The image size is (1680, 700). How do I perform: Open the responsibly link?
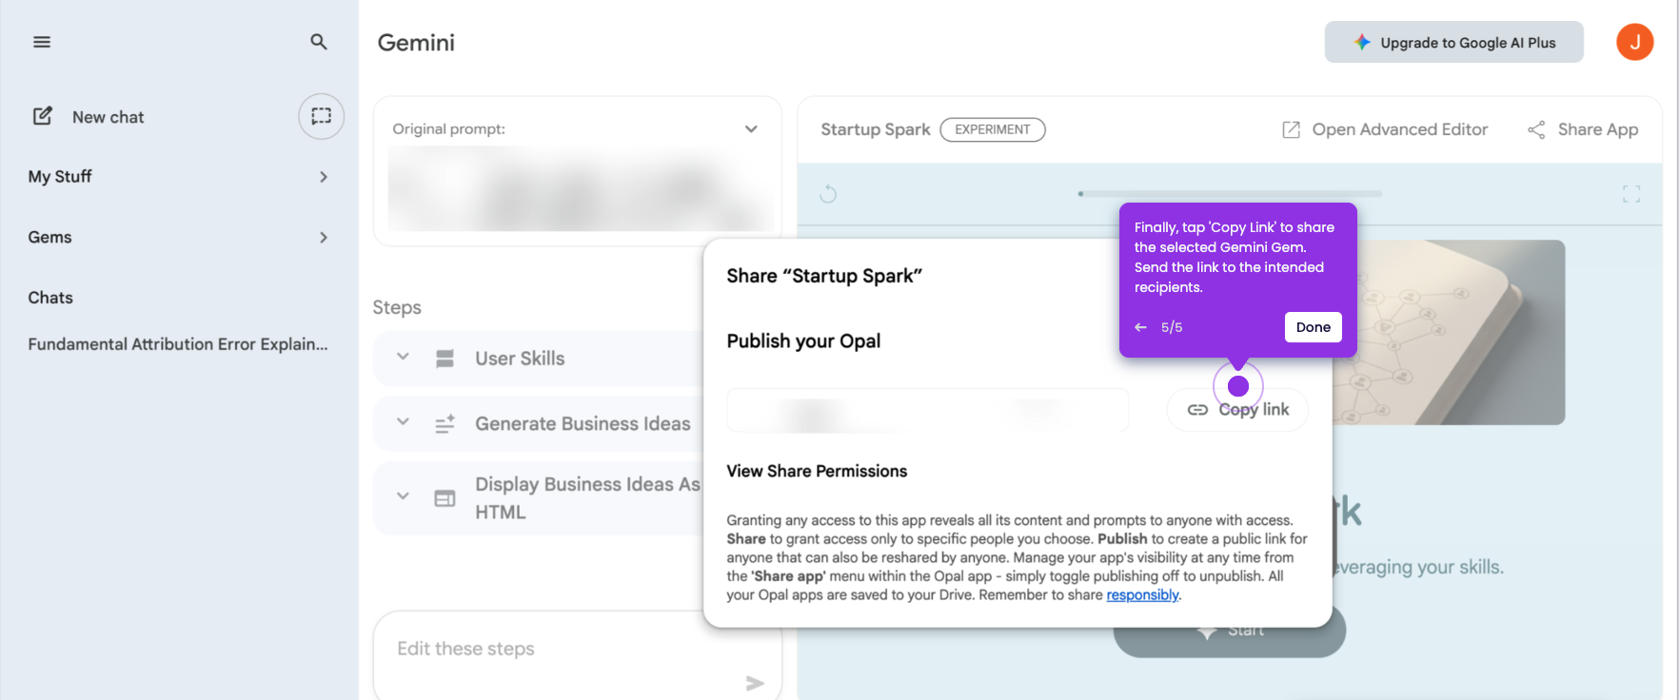tap(1142, 595)
